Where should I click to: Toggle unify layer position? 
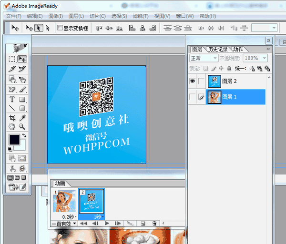252,69
